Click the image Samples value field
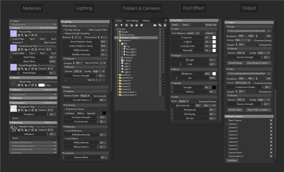The image size is (284, 172). click(242, 44)
